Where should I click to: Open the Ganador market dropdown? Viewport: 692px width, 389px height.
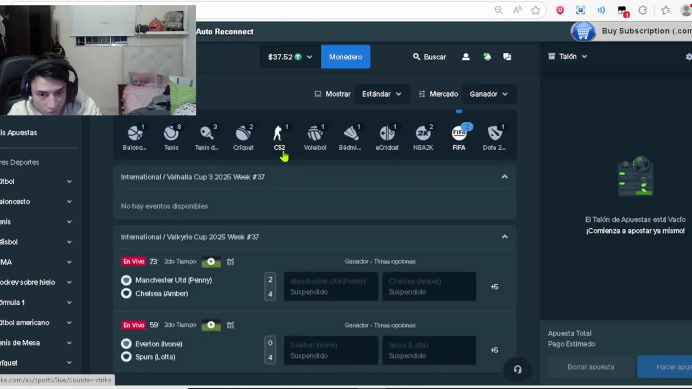click(x=489, y=94)
